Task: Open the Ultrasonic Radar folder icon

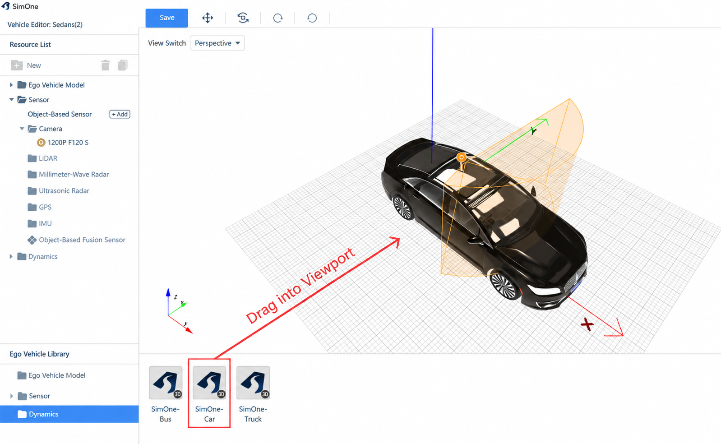Action: [32, 191]
